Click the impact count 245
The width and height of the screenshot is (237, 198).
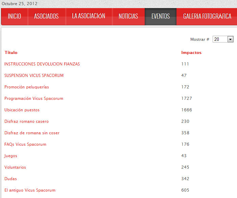pos(185,167)
